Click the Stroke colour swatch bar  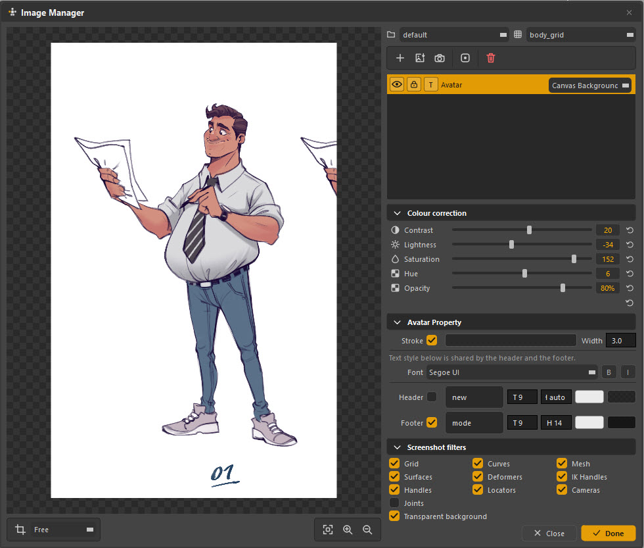click(511, 340)
